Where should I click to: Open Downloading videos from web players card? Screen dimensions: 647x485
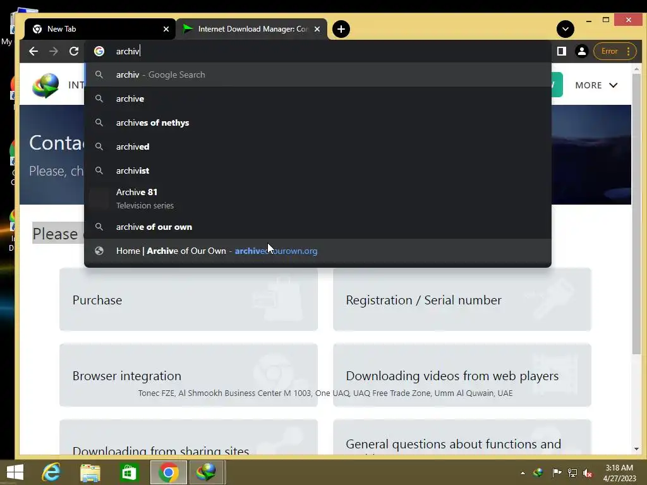pos(462,375)
